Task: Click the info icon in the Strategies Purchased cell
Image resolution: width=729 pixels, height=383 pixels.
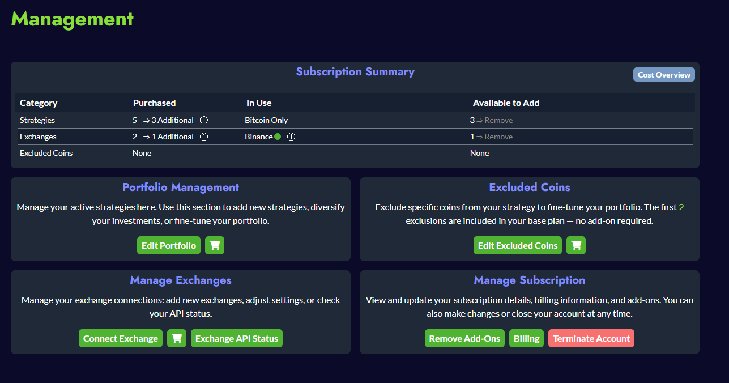Action: [204, 120]
